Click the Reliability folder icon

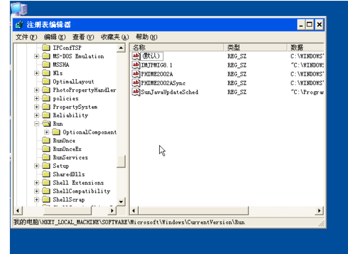[46, 115]
